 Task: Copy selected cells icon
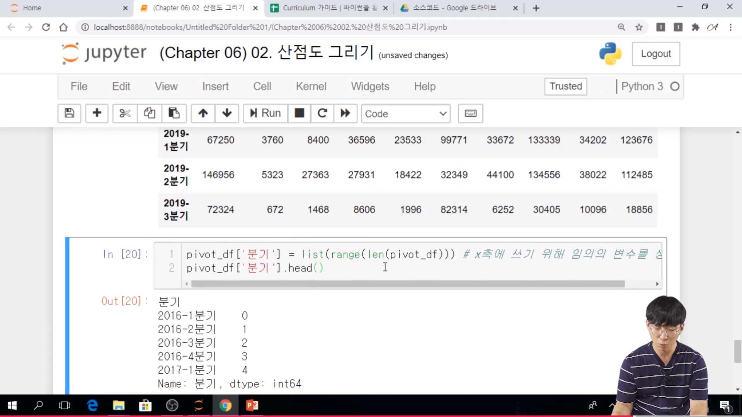150,113
